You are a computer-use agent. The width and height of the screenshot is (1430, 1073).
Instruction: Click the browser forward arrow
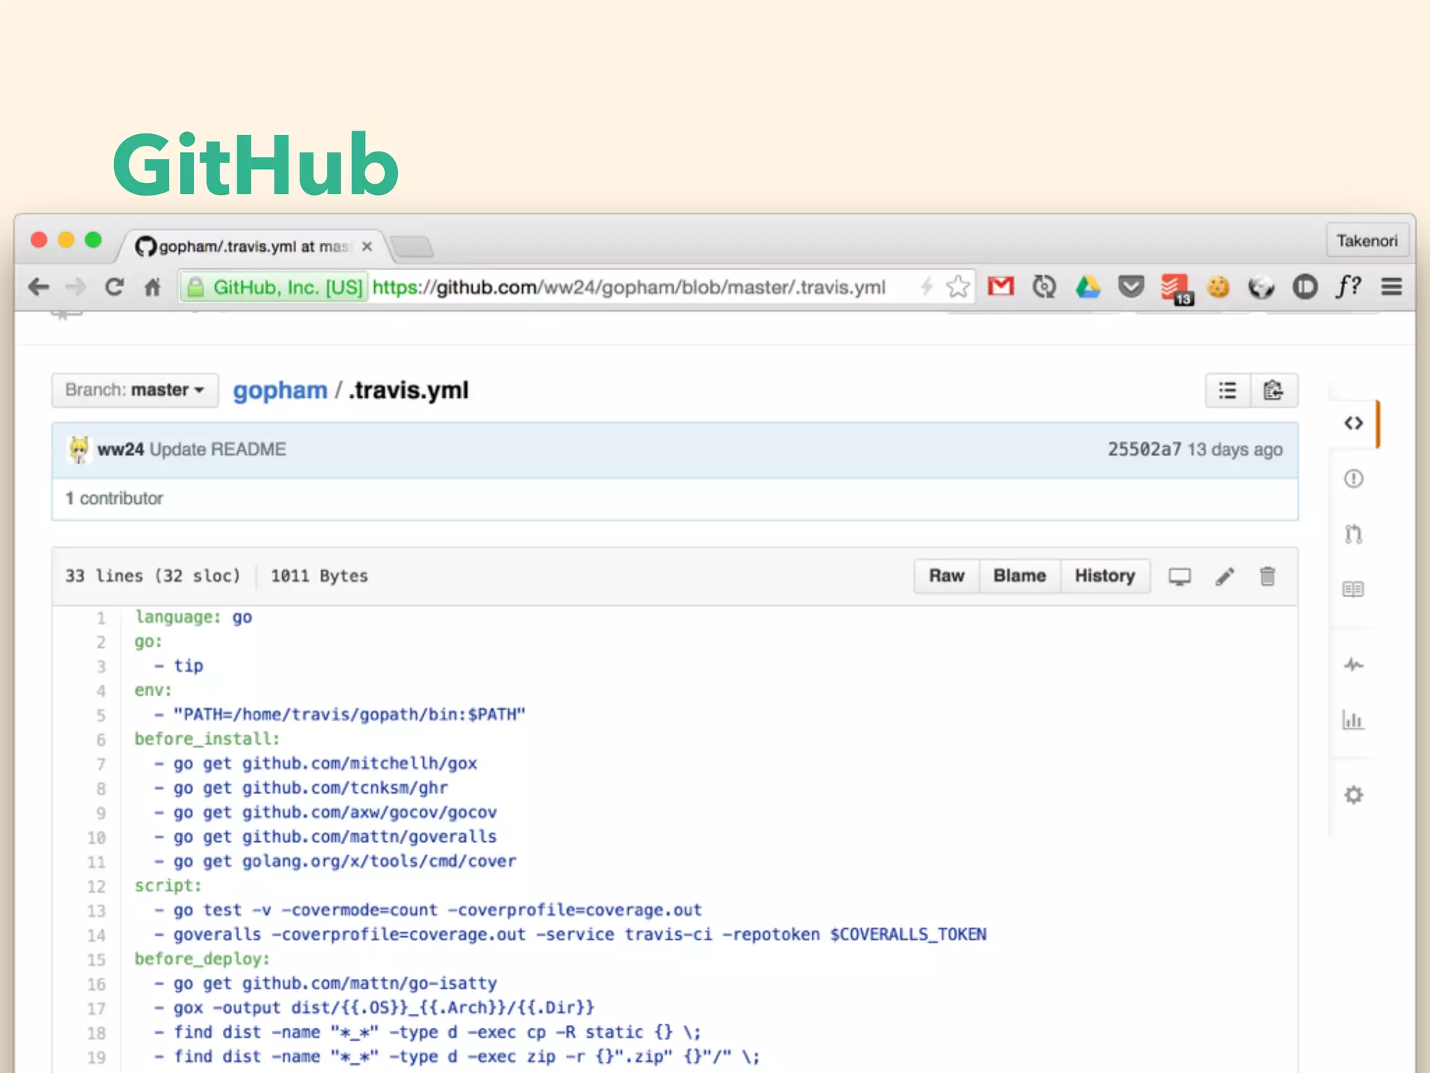(75, 287)
